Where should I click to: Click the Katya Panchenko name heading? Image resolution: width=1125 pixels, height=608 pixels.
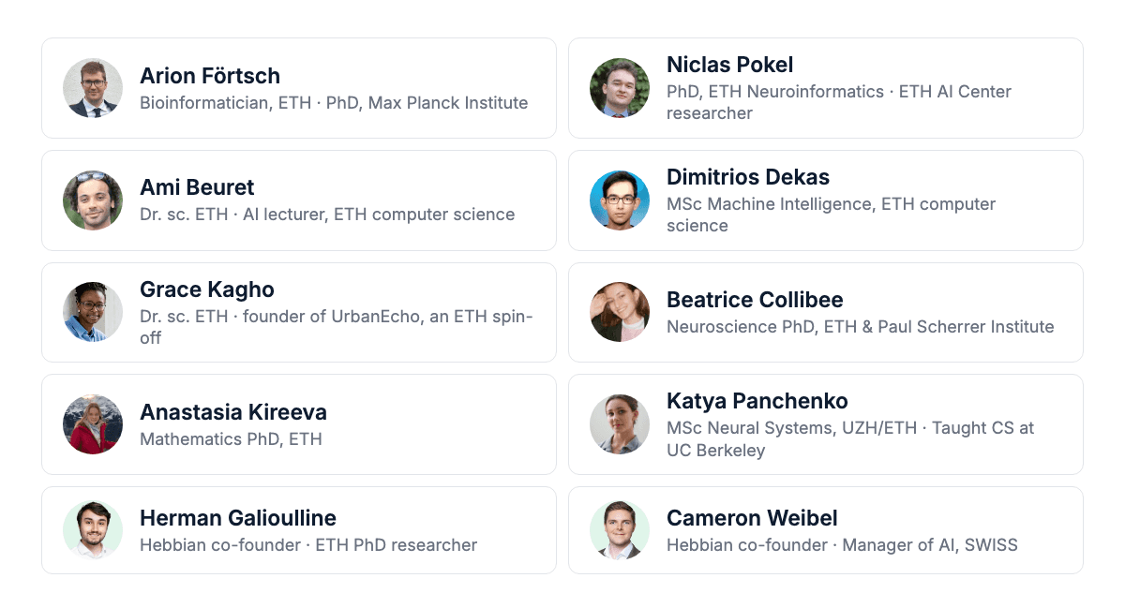(757, 401)
